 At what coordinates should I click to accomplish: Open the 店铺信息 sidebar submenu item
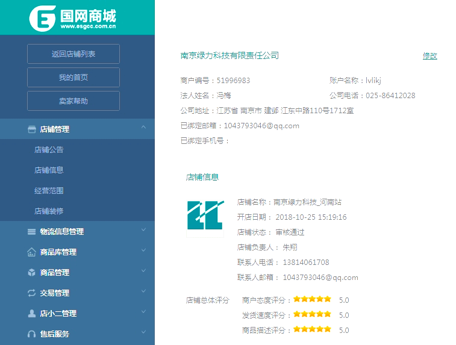click(x=49, y=170)
